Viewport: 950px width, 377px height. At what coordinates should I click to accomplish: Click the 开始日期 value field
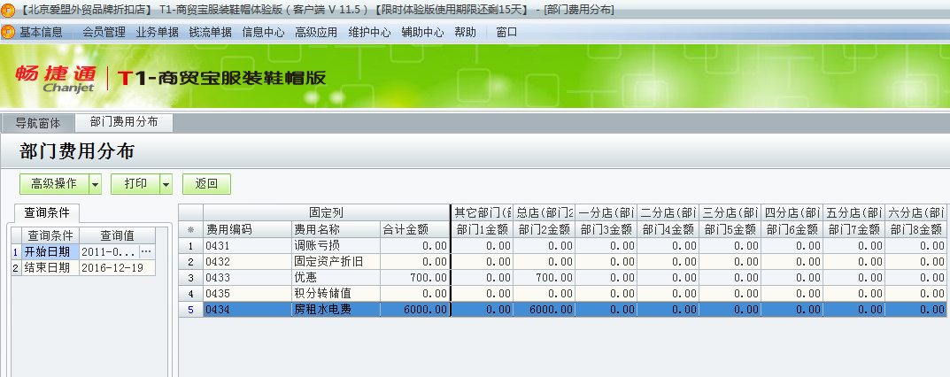[x=110, y=251]
